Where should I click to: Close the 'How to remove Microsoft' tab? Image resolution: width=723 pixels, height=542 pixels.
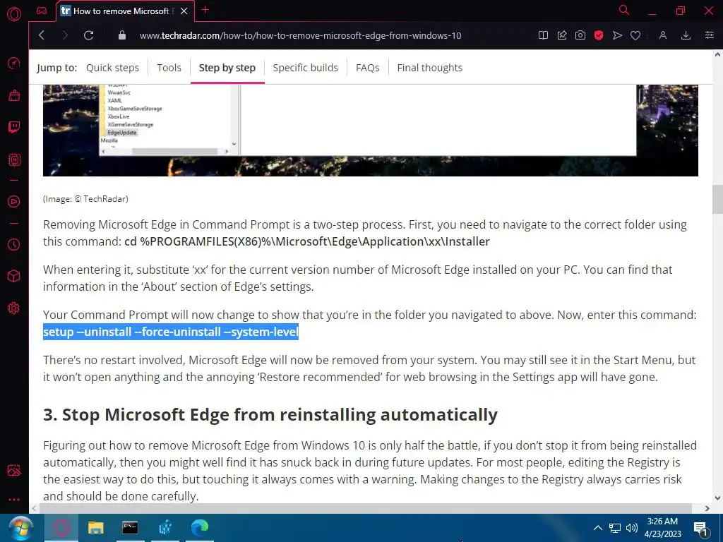click(x=184, y=11)
